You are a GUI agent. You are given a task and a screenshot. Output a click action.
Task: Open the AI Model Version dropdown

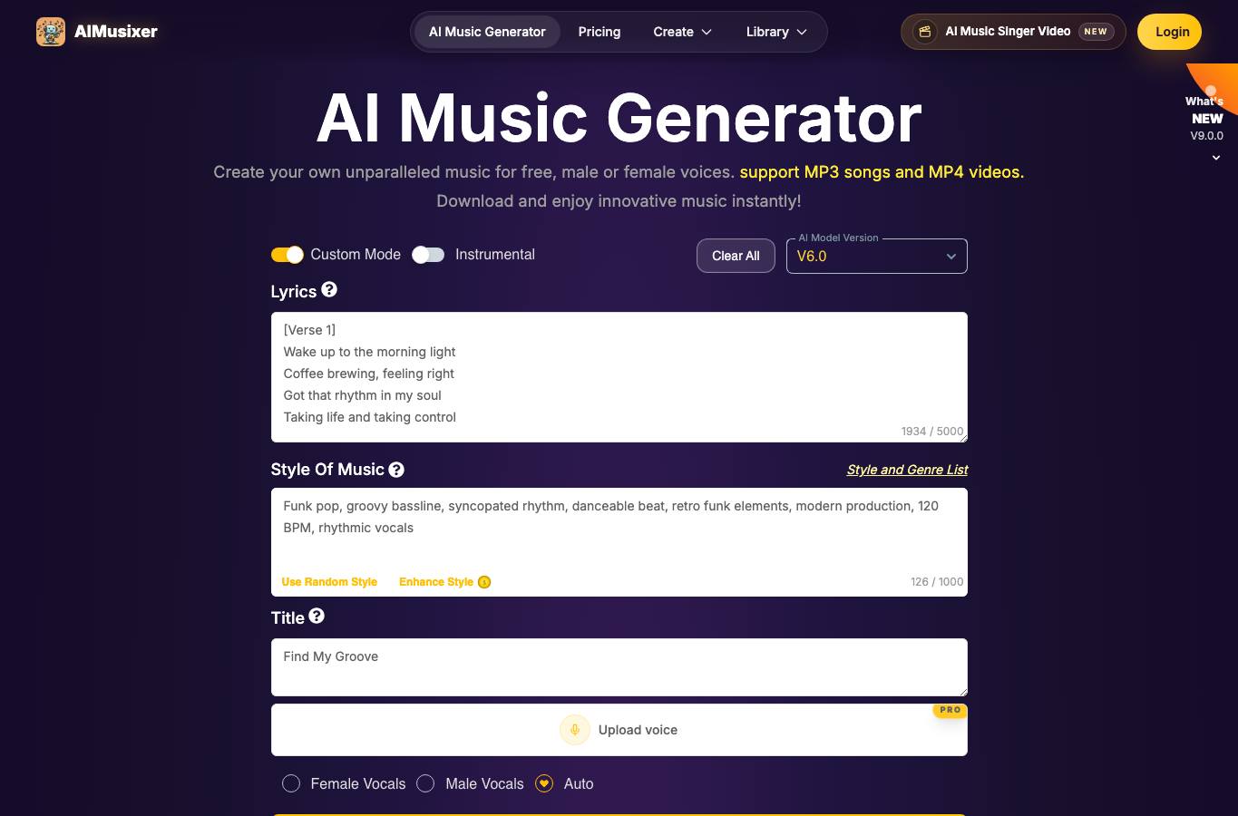[877, 256]
